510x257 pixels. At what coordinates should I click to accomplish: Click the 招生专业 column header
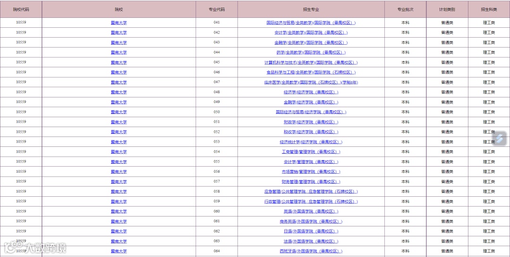[311, 9]
